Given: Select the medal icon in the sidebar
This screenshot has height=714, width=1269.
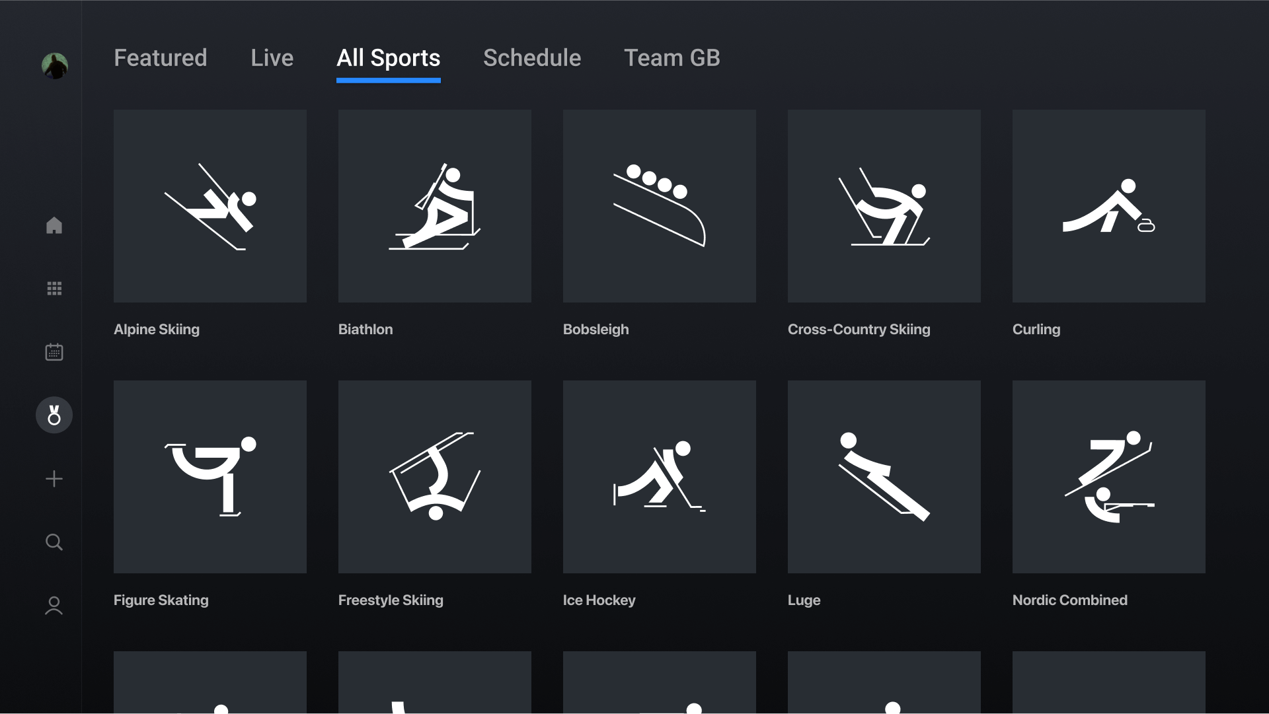Looking at the screenshot, I should [x=54, y=415].
